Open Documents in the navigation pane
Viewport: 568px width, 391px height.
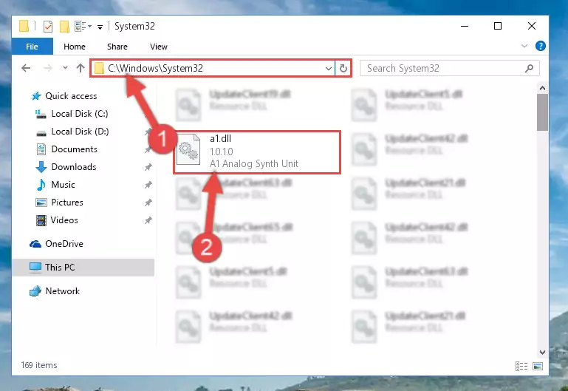coord(75,149)
